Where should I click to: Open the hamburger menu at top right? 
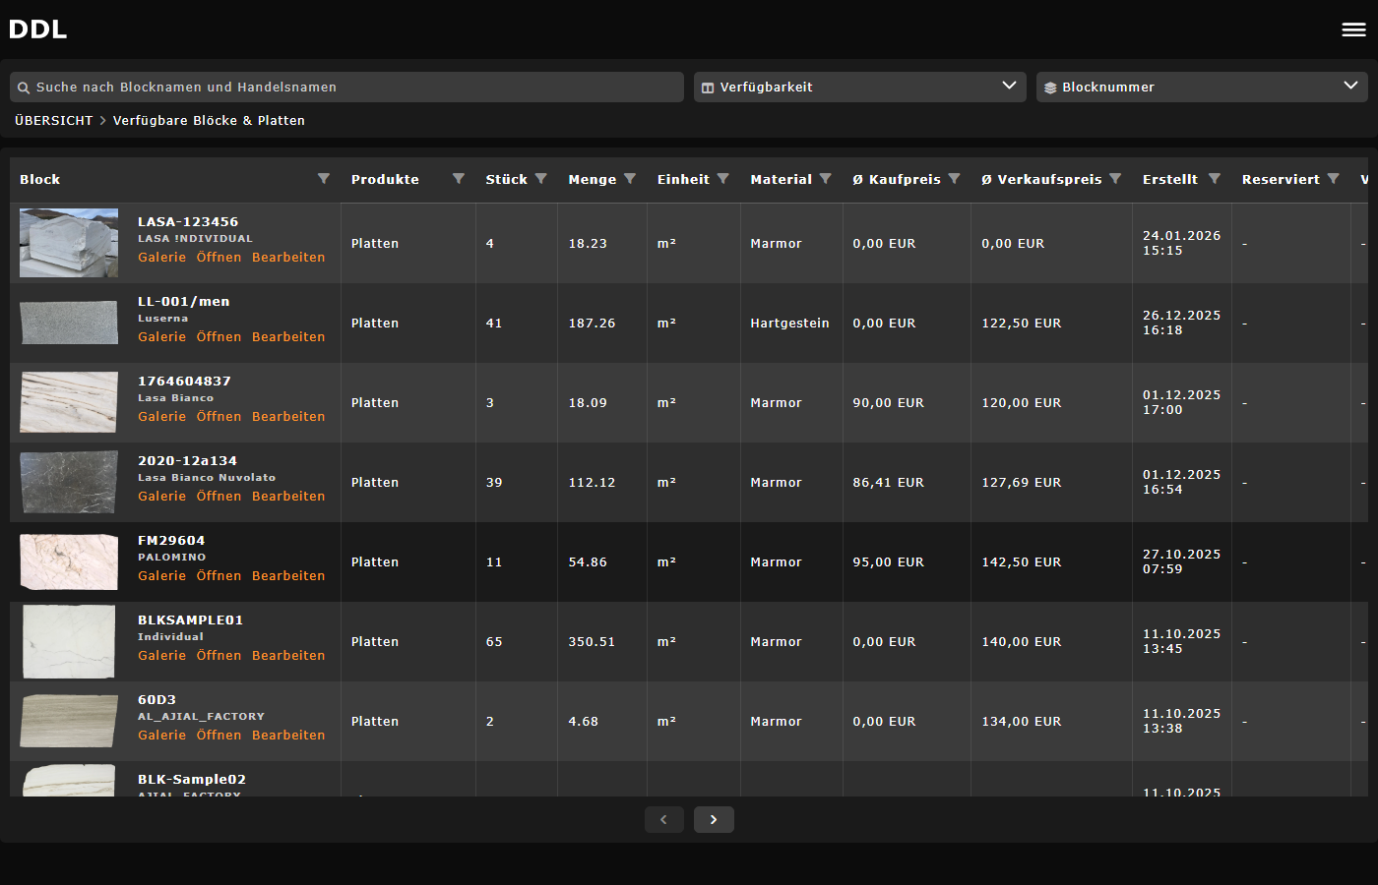click(x=1353, y=29)
